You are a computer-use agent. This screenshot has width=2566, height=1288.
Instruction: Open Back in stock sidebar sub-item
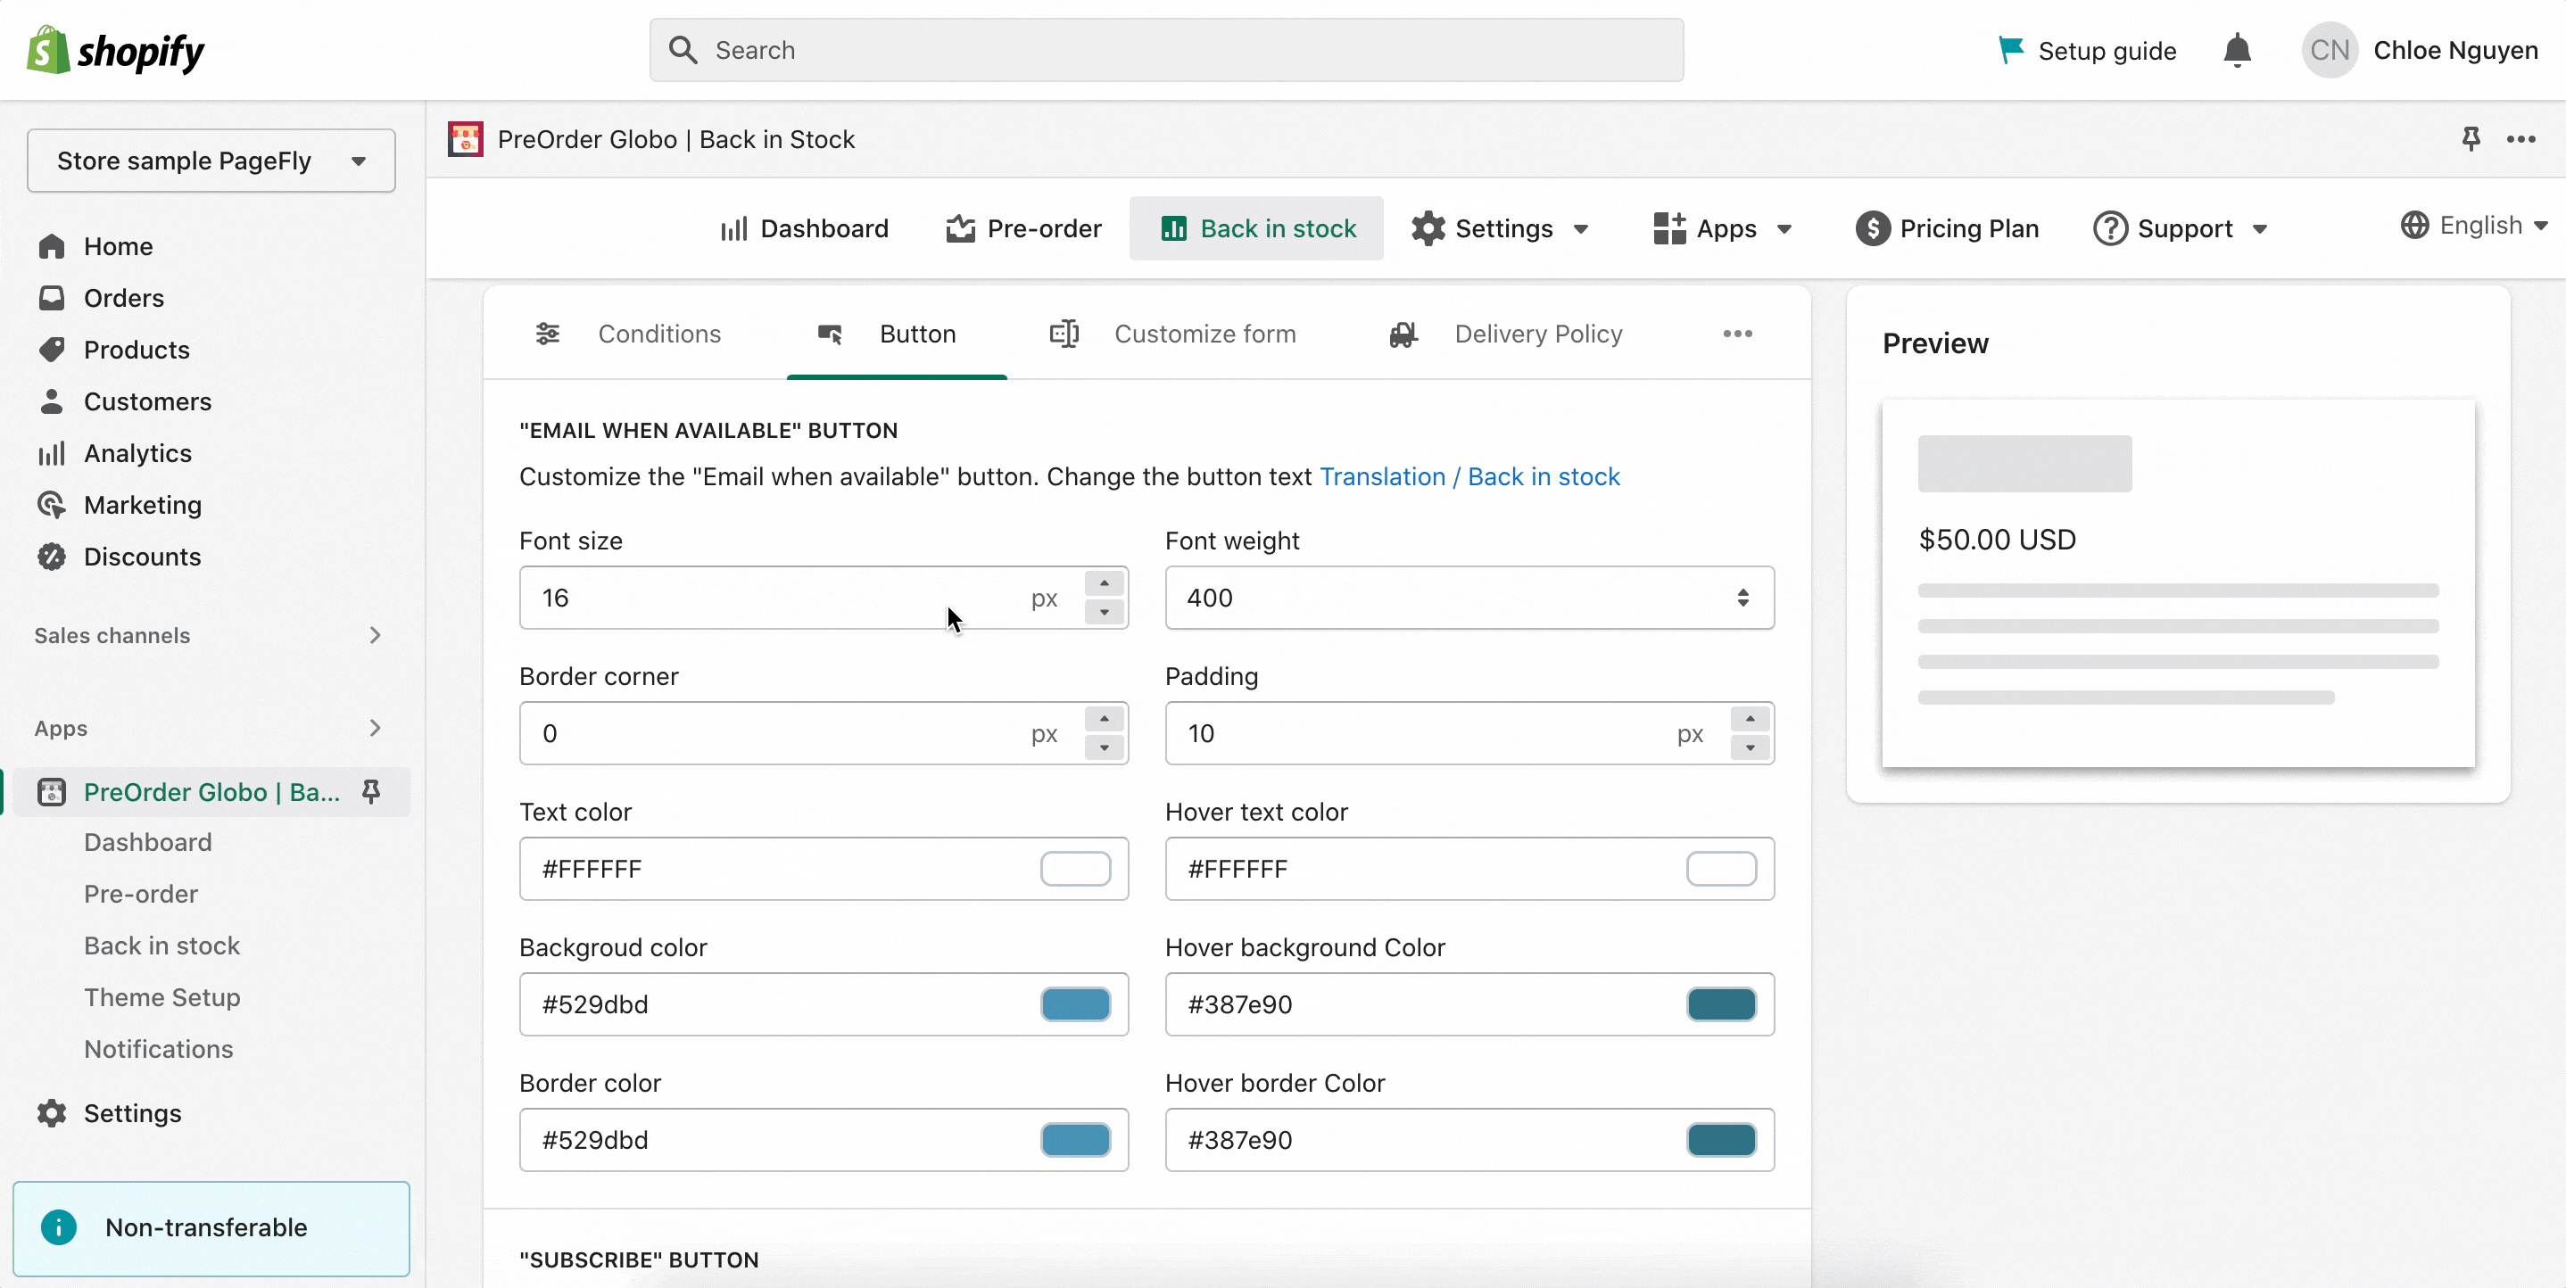tap(162, 945)
